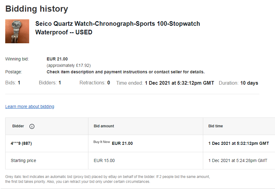This screenshot has height=189, width=275.
Task: Open the watch item thumbnail image
Action: pos(17,31)
